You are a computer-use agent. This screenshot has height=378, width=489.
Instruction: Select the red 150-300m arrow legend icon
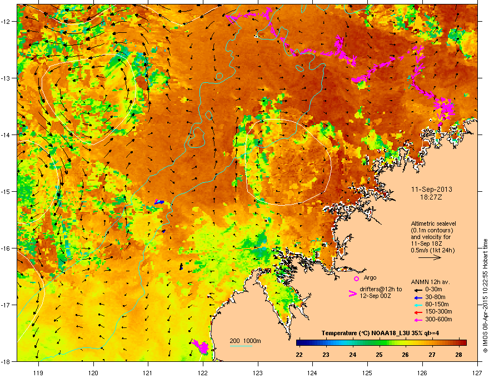click(x=417, y=312)
